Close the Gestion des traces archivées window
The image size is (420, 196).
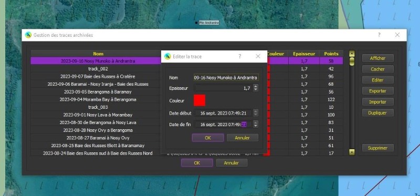(x=397, y=35)
